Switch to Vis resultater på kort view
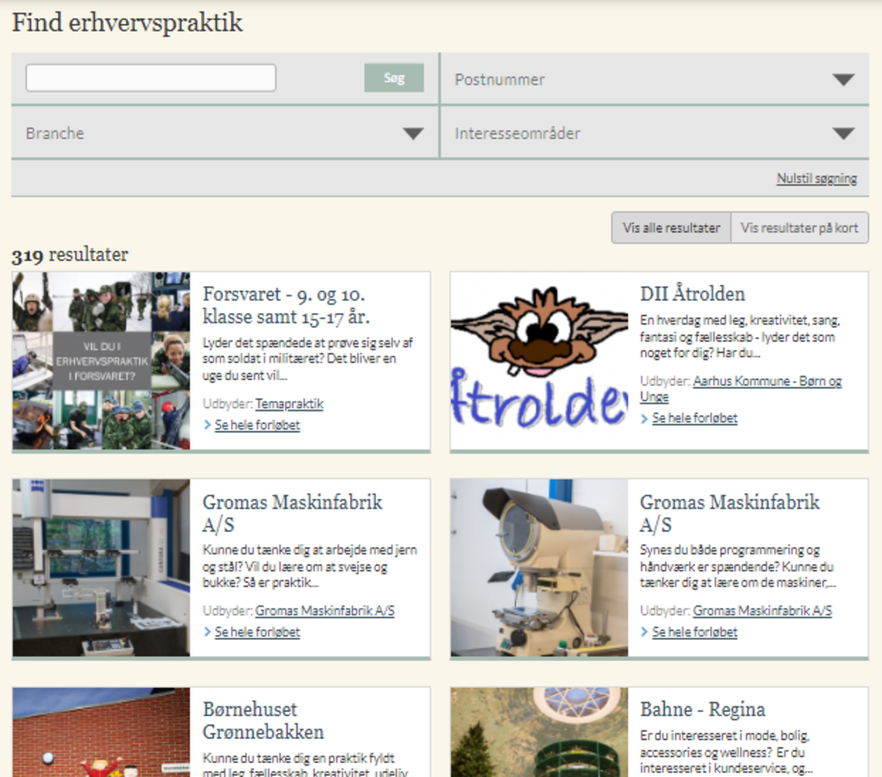882x777 pixels. click(799, 228)
